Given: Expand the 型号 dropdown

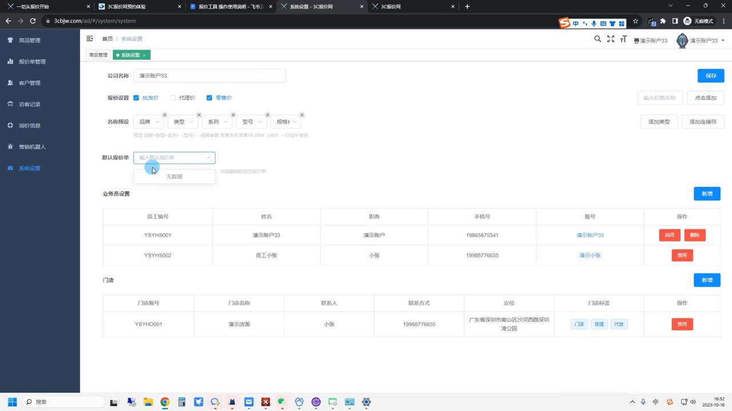Looking at the screenshot, I should click(x=252, y=122).
